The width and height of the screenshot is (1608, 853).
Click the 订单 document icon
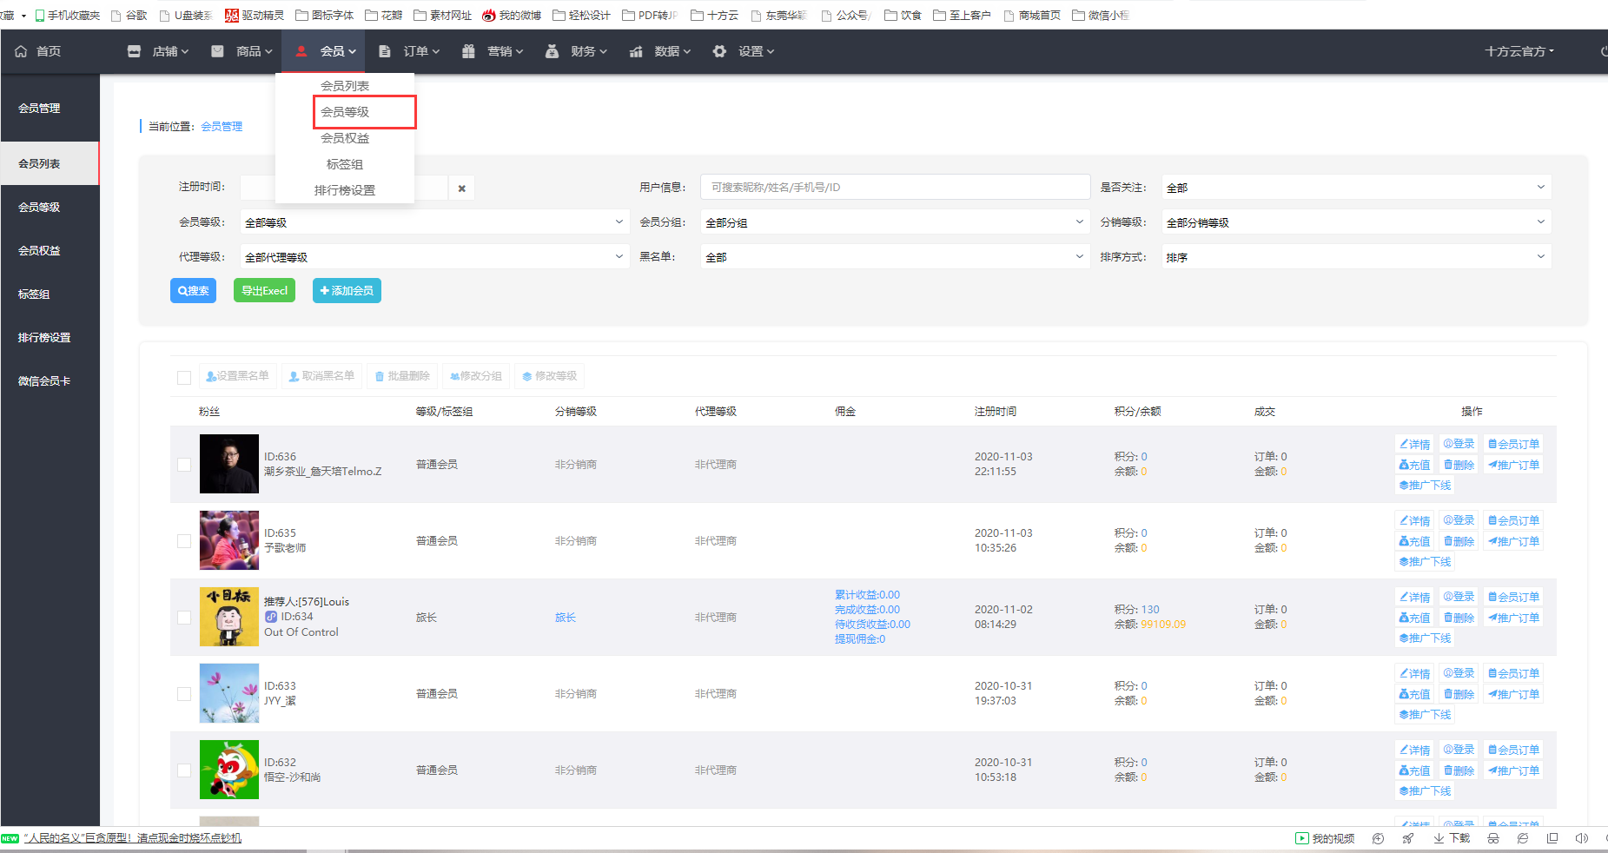(x=384, y=51)
